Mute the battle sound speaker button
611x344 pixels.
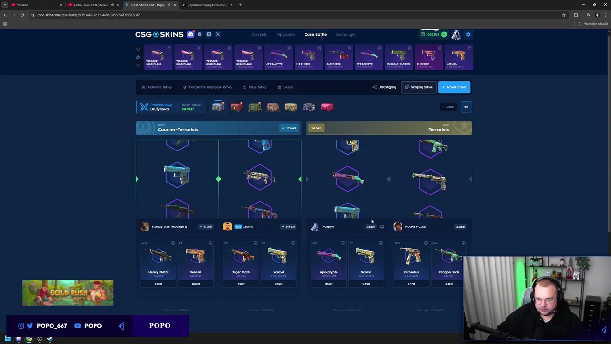(466, 107)
